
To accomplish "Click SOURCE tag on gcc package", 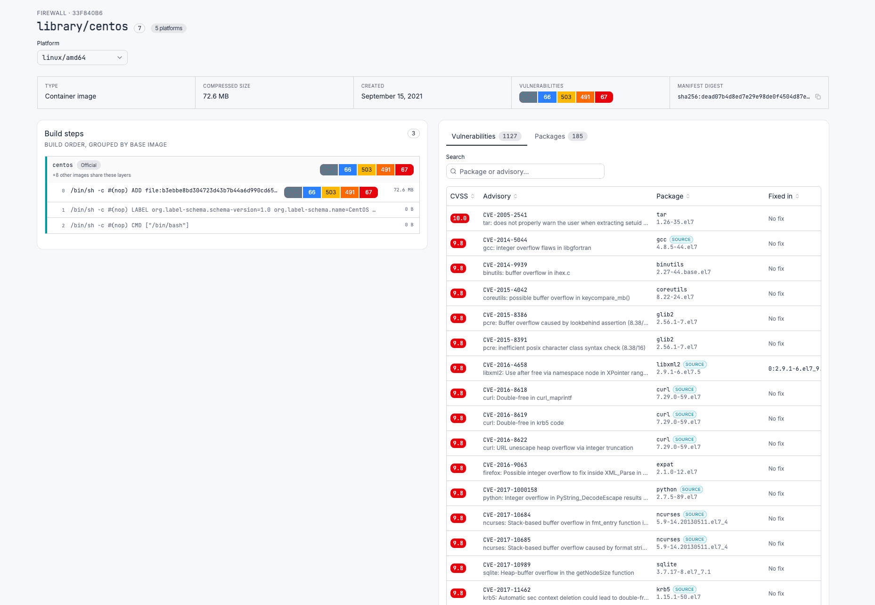I will click(x=681, y=240).
